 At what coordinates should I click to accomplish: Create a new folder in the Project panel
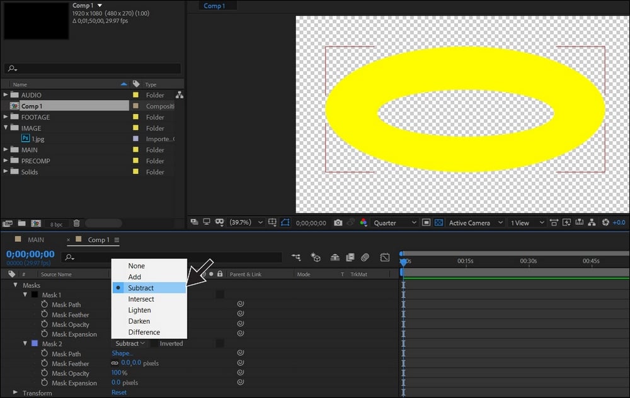[x=22, y=223]
